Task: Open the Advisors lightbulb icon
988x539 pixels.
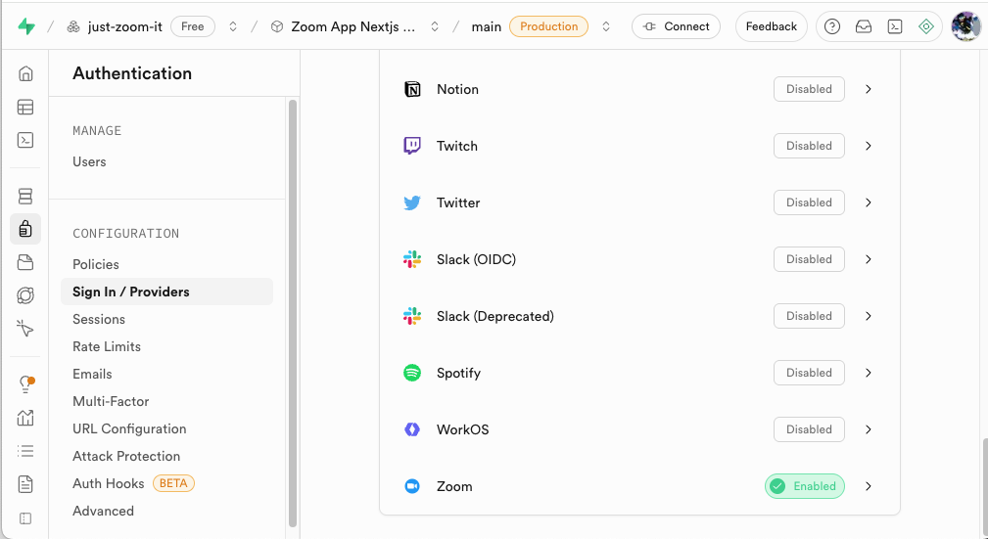Action: point(25,384)
